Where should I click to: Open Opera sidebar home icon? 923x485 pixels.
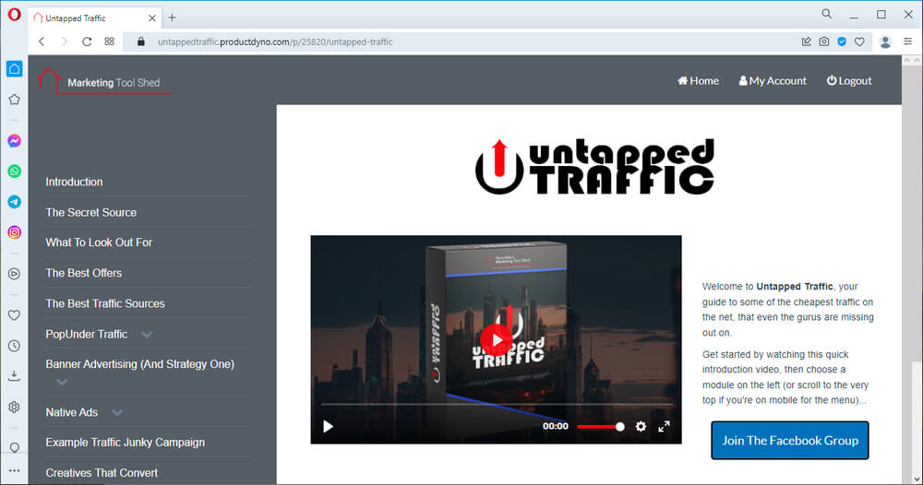(x=14, y=69)
